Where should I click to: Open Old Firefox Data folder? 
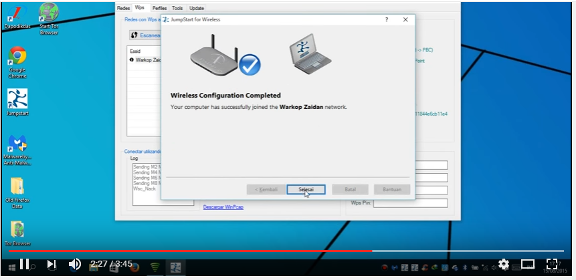(17, 193)
